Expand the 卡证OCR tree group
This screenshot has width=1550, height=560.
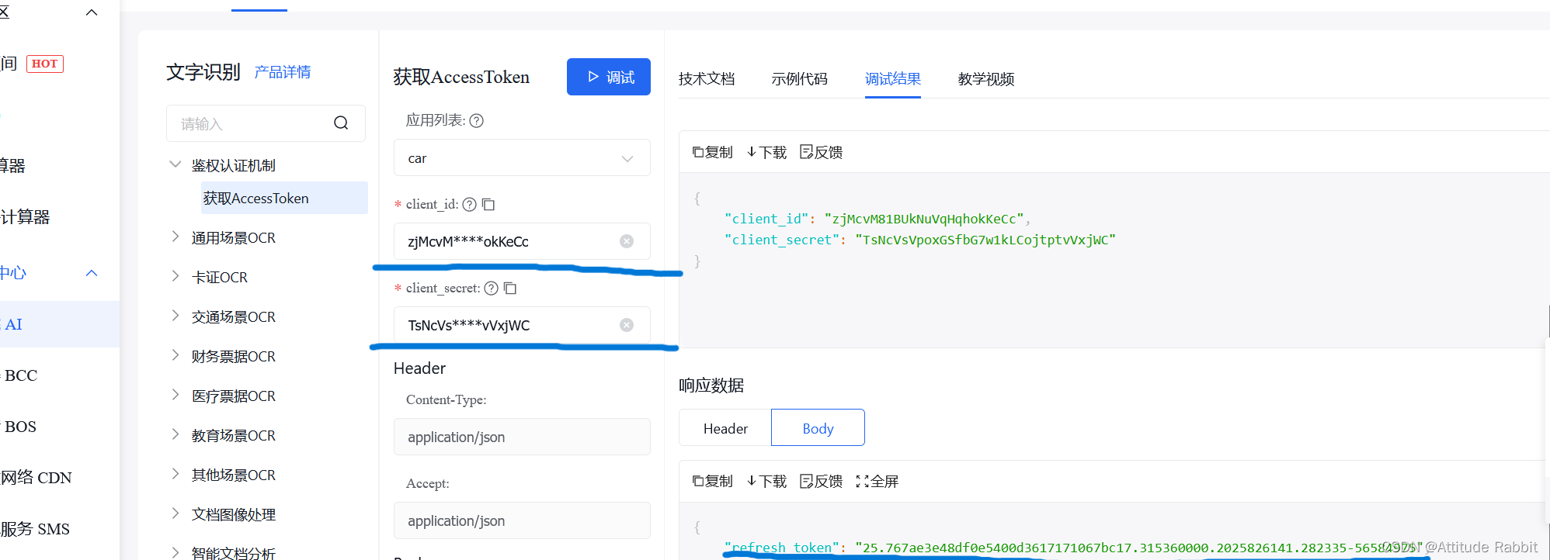point(176,276)
